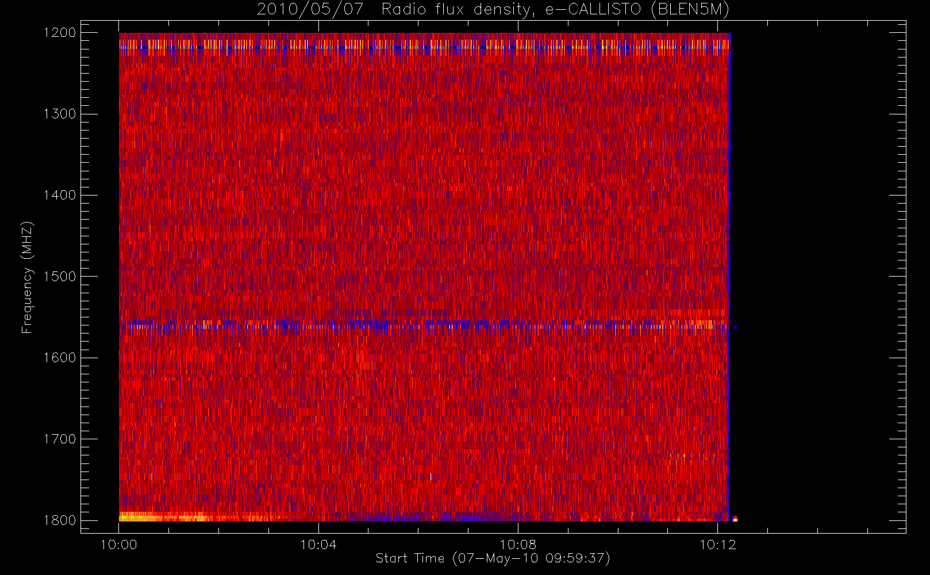Select the 1400 frequency tick label
The image size is (930, 575).
click(60, 195)
